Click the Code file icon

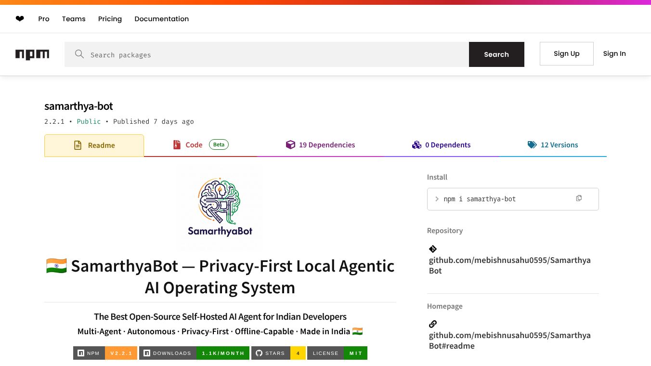tap(177, 144)
